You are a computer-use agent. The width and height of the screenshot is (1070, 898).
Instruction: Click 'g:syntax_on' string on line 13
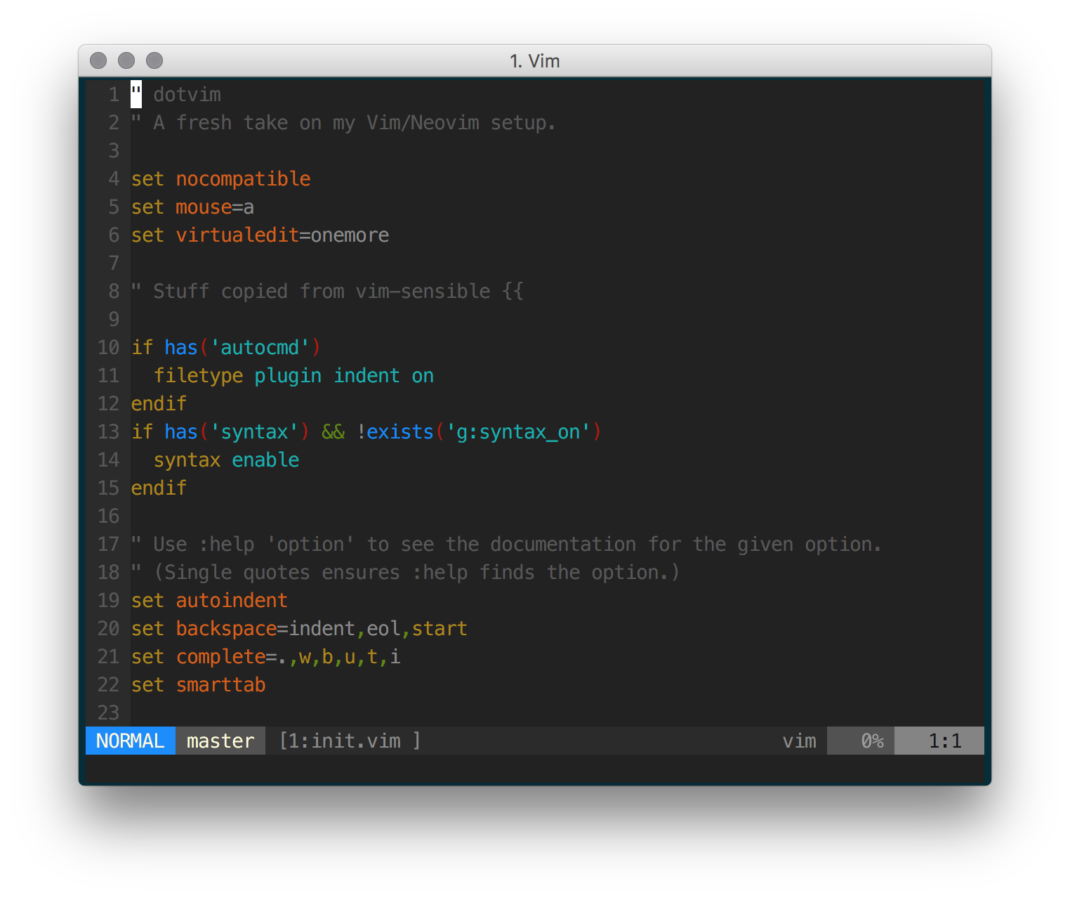(518, 431)
